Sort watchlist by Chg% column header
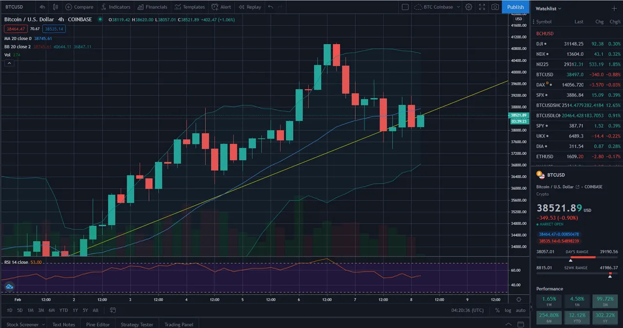 (615, 21)
